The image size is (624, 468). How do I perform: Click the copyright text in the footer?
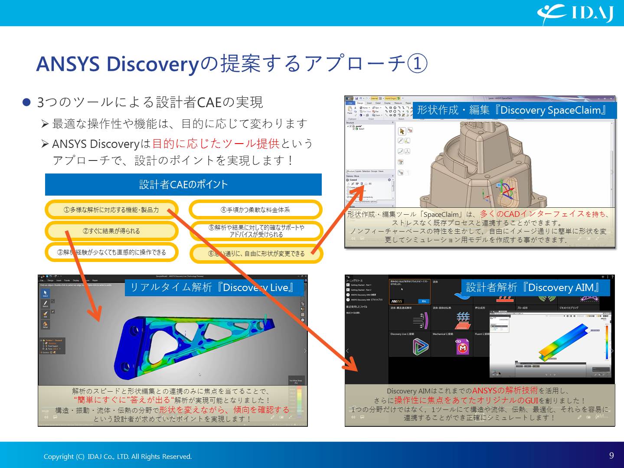(118, 456)
